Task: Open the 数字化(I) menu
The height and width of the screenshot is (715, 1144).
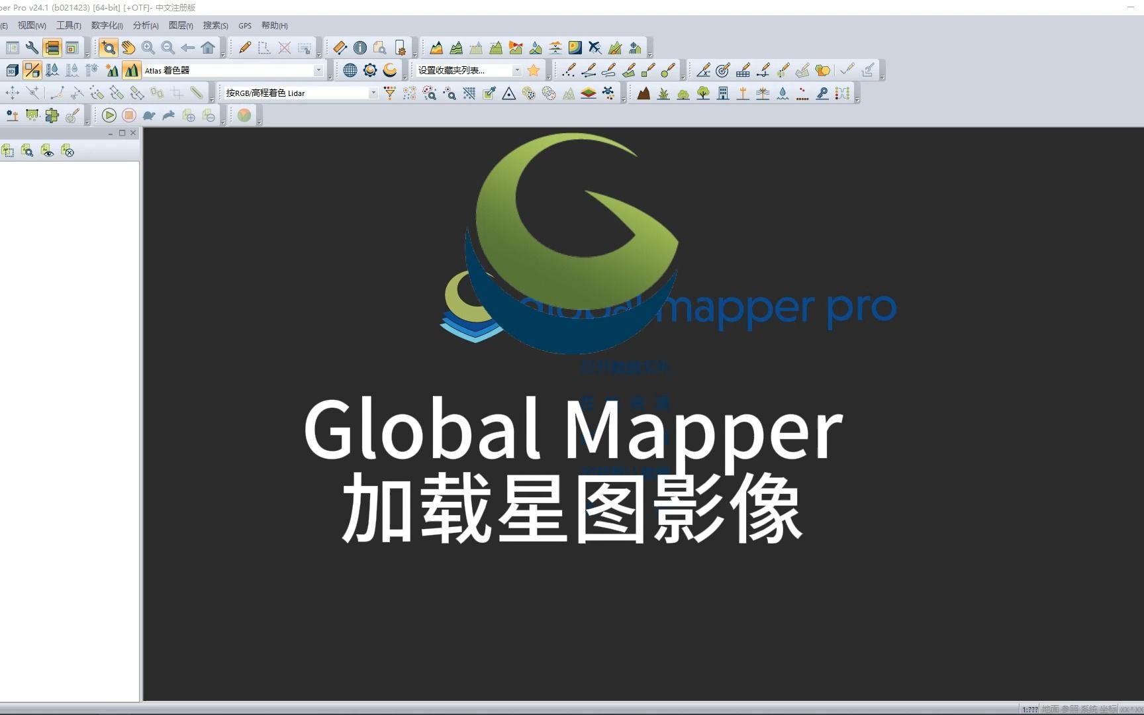Action: click(107, 25)
